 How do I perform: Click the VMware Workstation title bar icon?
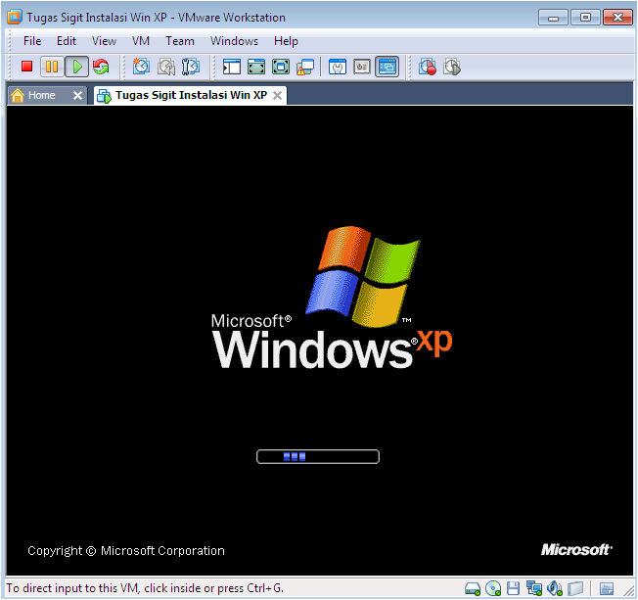(15, 17)
